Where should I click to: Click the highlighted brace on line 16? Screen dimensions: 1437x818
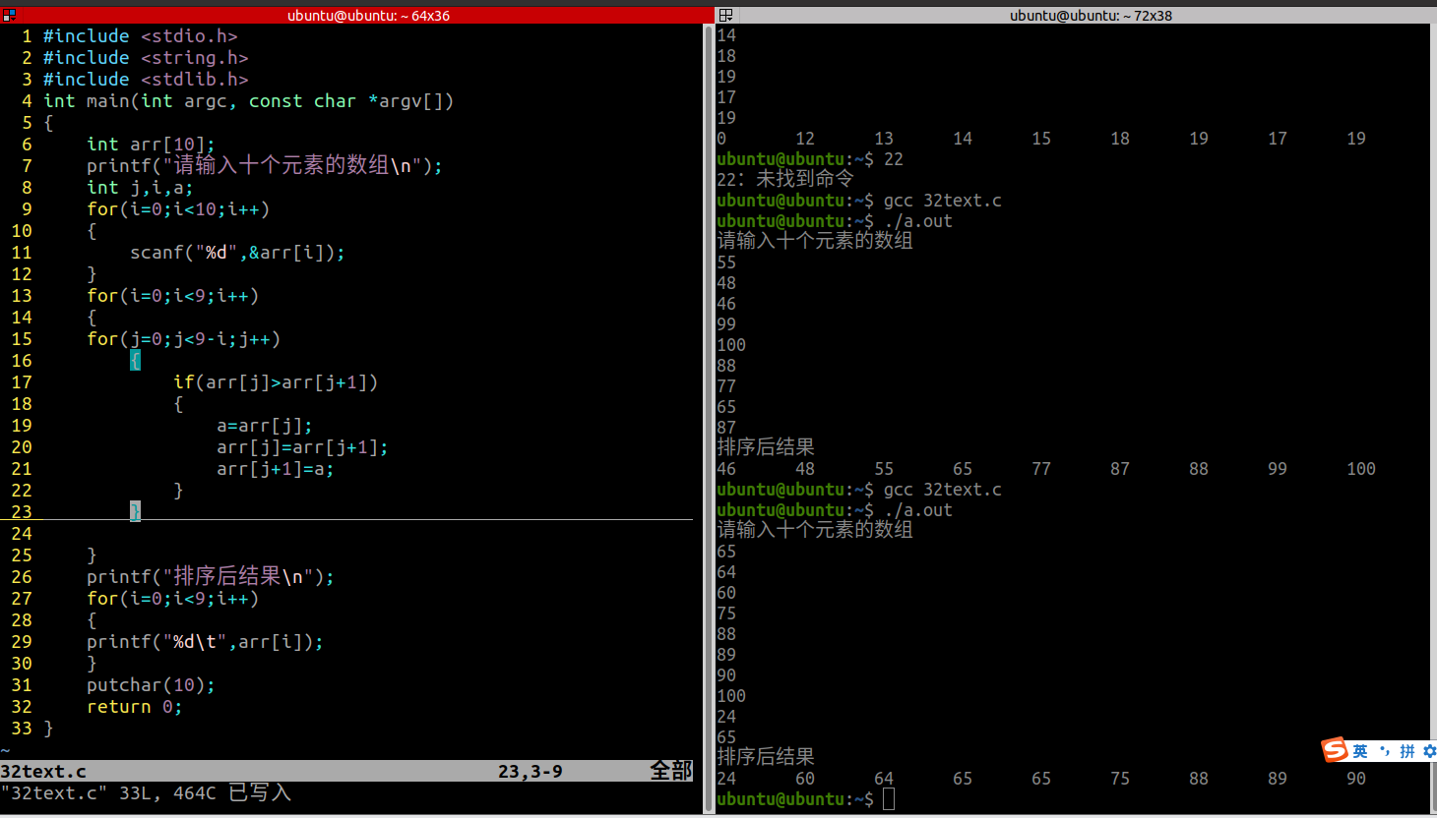click(135, 361)
